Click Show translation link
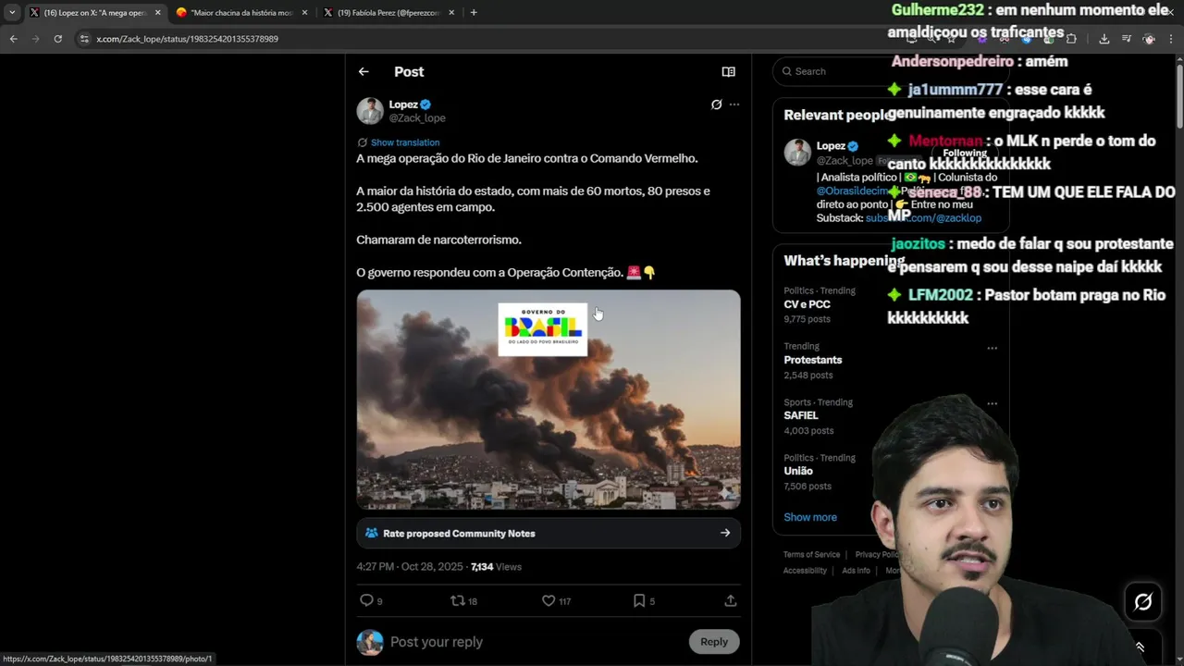The width and height of the screenshot is (1184, 666). [405, 142]
